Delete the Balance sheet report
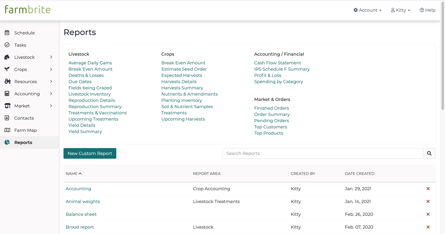This screenshot has width=445, height=234. coord(428,214)
